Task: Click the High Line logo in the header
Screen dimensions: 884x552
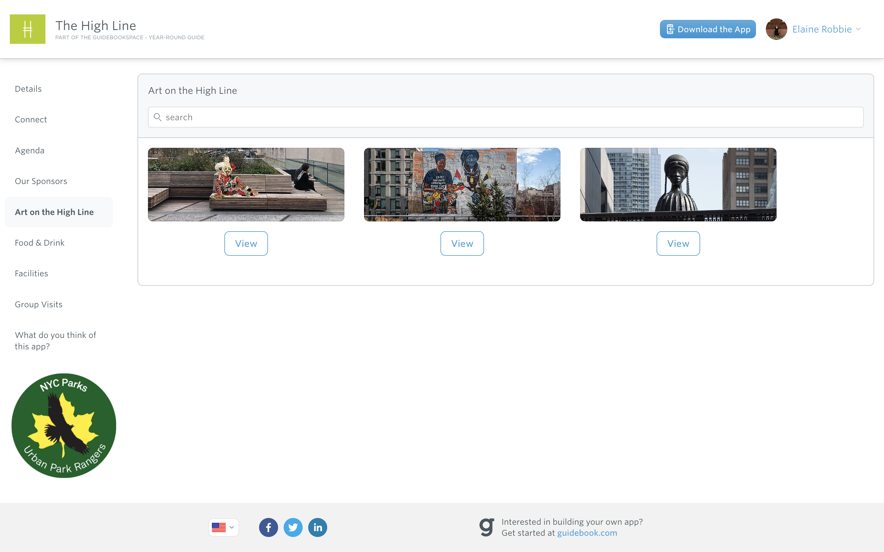Action: coord(27,29)
